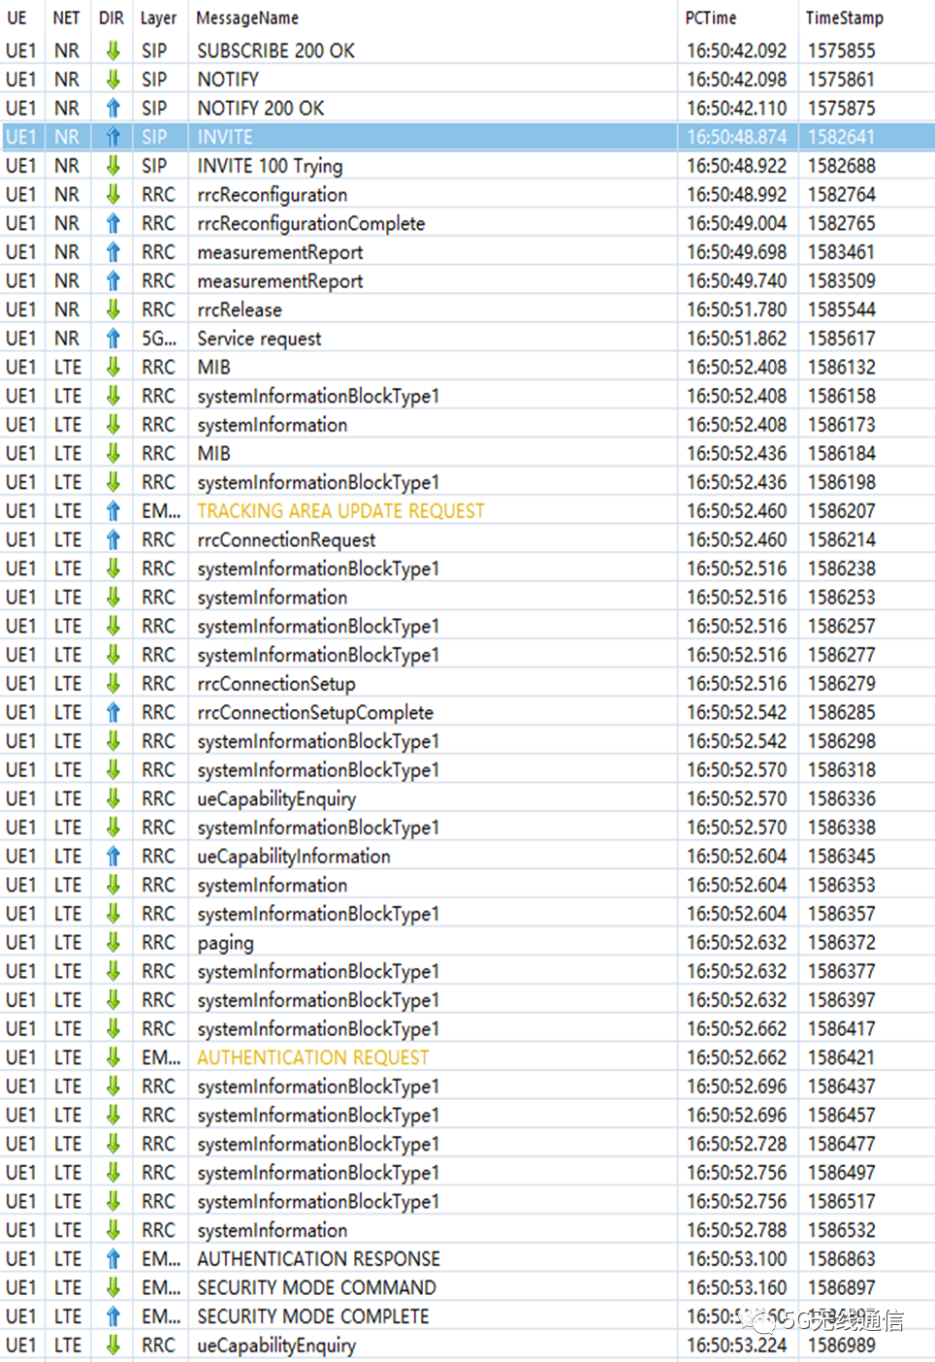Viewport: 935px width, 1362px height.
Task: Click the up arrow in Service request row
Action: pos(113,339)
